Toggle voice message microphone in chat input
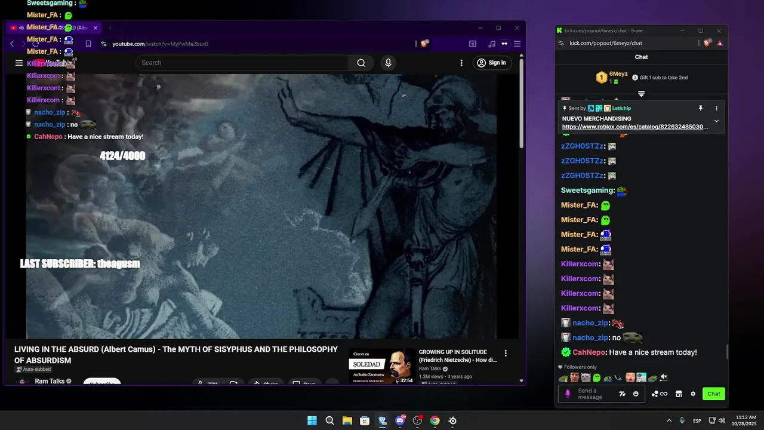The image size is (764, 430). (568, 394)
